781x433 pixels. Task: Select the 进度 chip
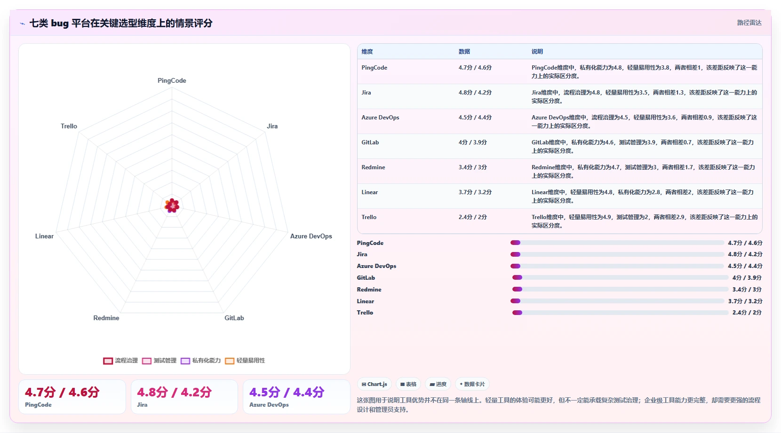(x=438, y=384)
